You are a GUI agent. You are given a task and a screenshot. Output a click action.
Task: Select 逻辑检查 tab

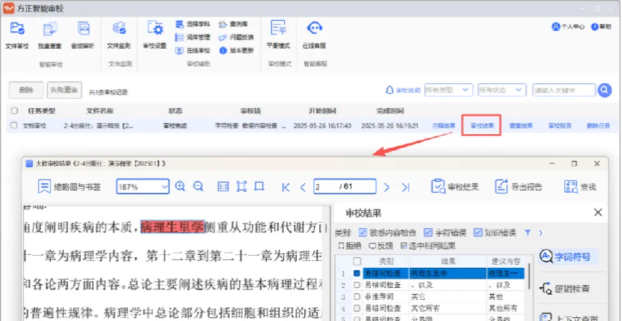coord(565,289)
